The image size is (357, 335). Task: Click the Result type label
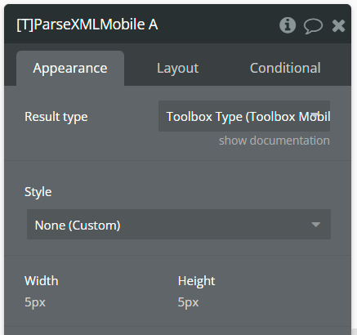[56, 117]
